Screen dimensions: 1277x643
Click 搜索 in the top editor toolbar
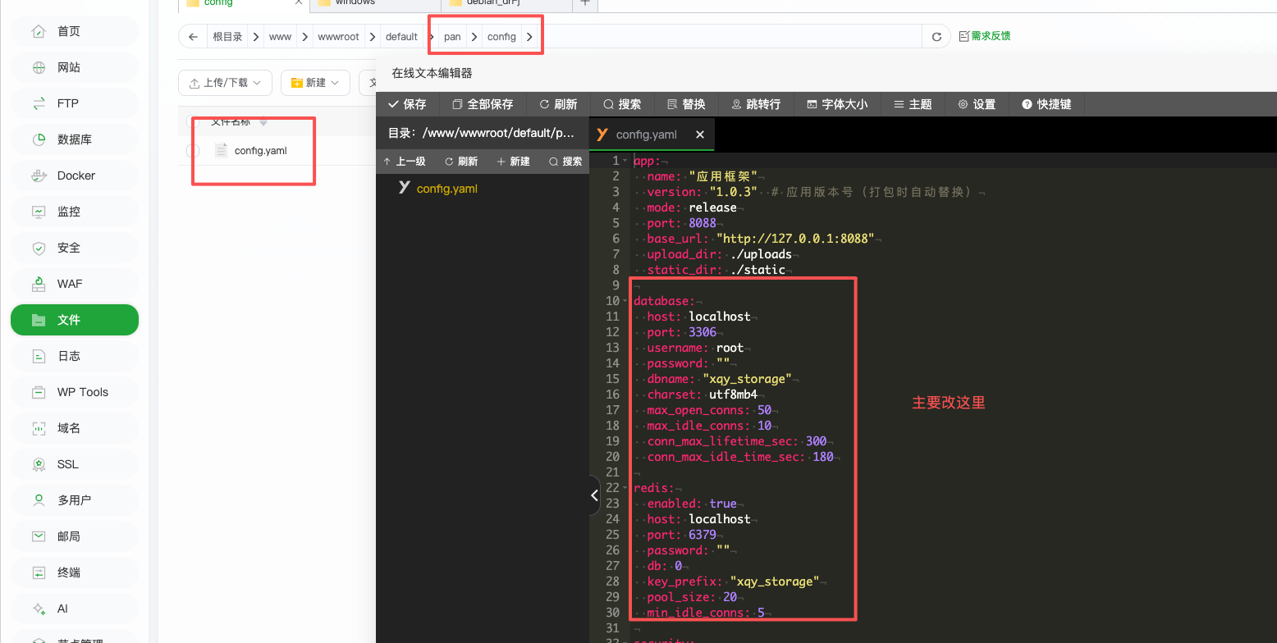point(622,104)
